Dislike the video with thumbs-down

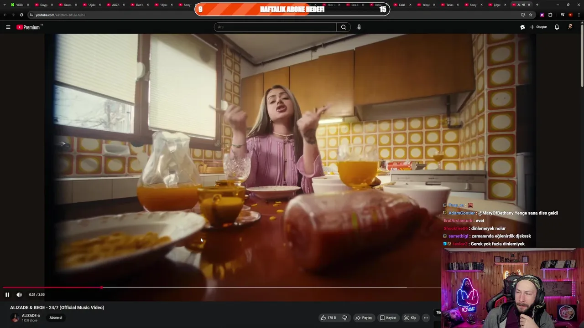[x=345, y=318]
